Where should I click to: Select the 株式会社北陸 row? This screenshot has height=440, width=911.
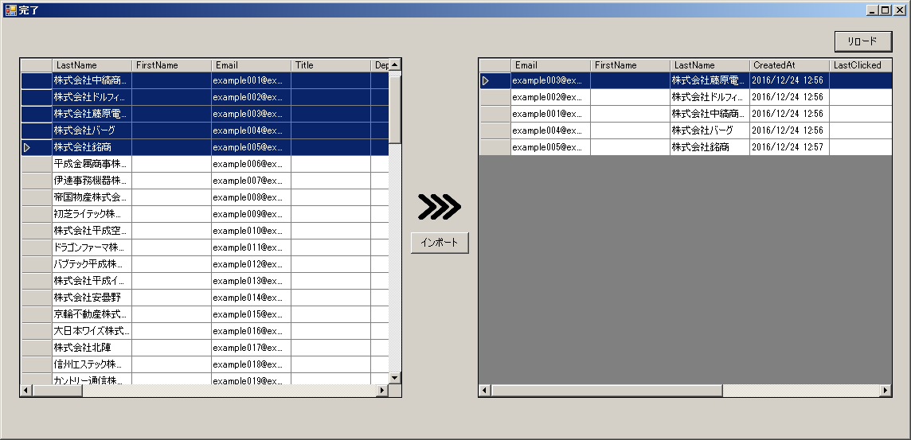(x=205, y=348)
